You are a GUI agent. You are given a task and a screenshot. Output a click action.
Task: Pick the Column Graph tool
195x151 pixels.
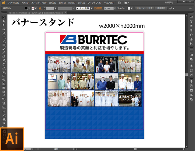(4, 107)
